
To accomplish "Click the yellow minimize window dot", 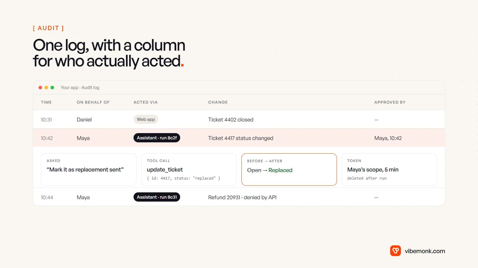I will 46,88.
